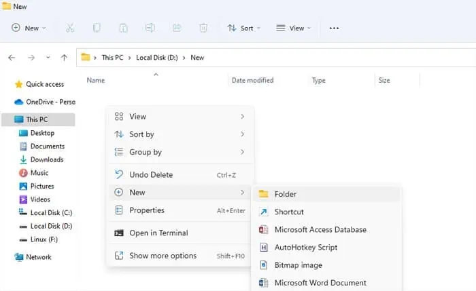The image size is (476, 291).
Task: Open the New dropdown in toolbar
Action: pyautogui.click(x=29, y=28)
